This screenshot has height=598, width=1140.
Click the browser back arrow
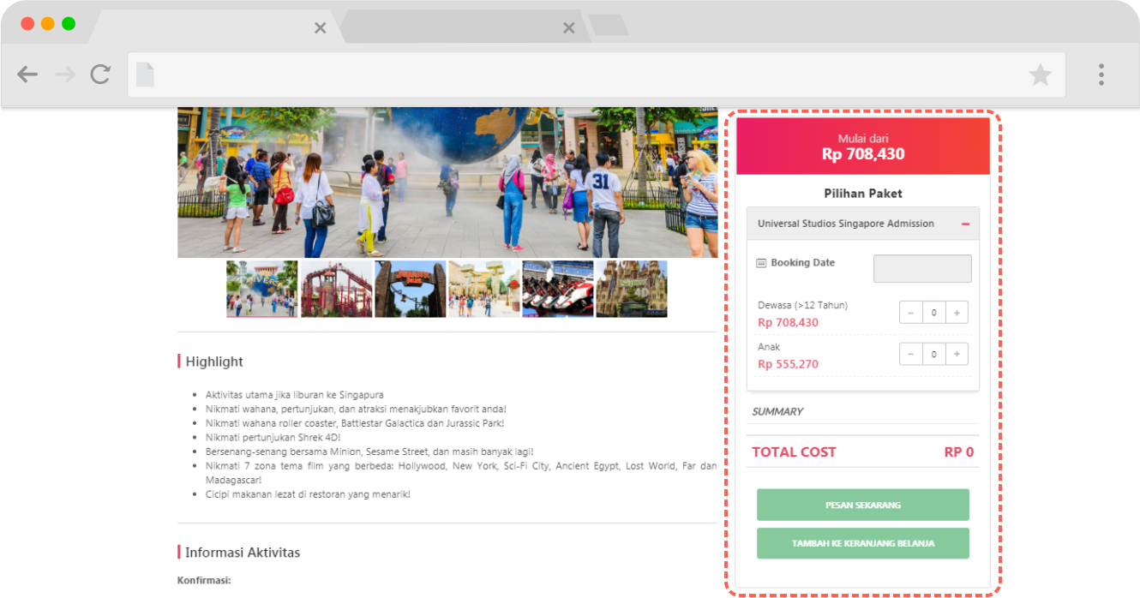27,75
